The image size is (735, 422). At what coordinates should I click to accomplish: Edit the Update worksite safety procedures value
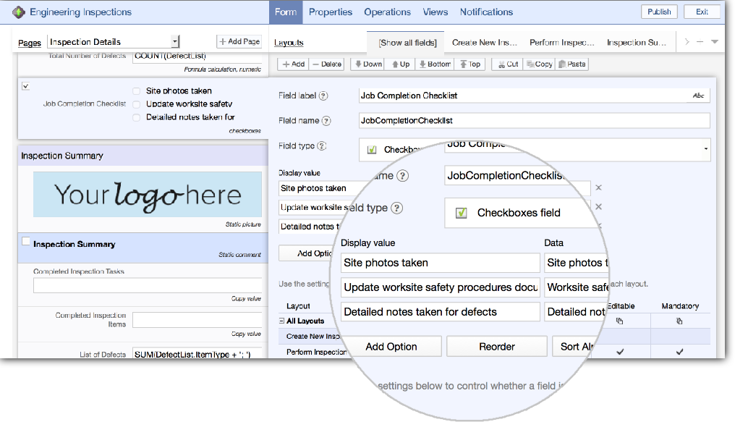[x=440, y=287]
